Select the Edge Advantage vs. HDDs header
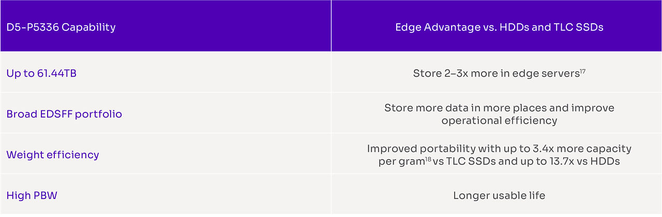 (x=499, y=27)
